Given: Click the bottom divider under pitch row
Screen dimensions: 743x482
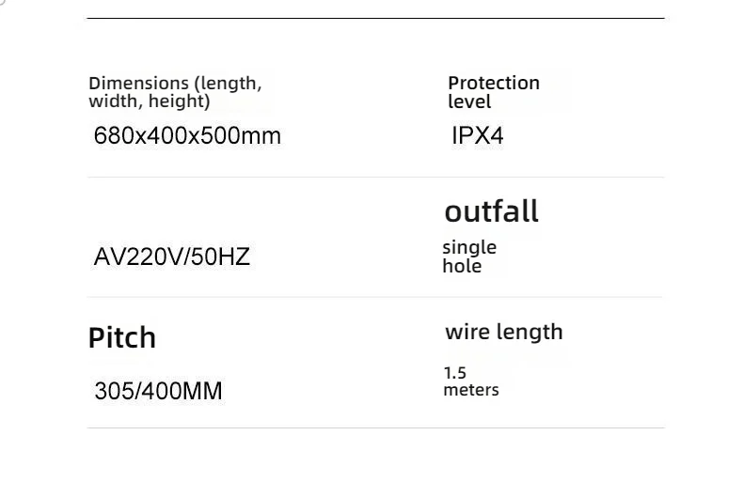Looking at the screenshot, I should tap(376, 428).
